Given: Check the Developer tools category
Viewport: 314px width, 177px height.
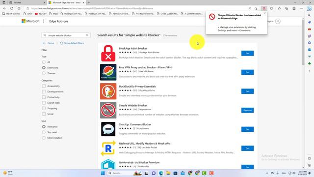Looking at the screenshot, I should [44, 91].
